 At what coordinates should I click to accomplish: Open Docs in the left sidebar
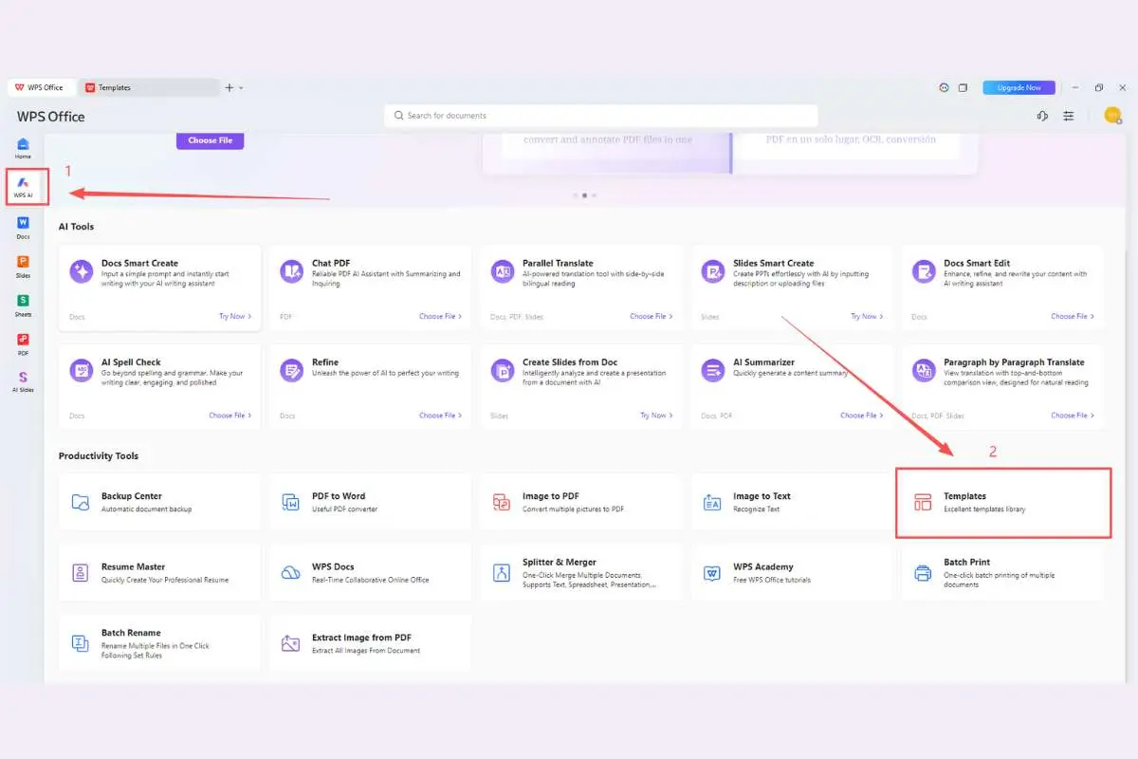coord(23,227)
